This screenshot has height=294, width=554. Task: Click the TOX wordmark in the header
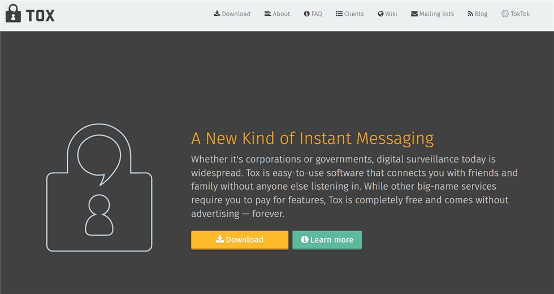coord(40,15)
